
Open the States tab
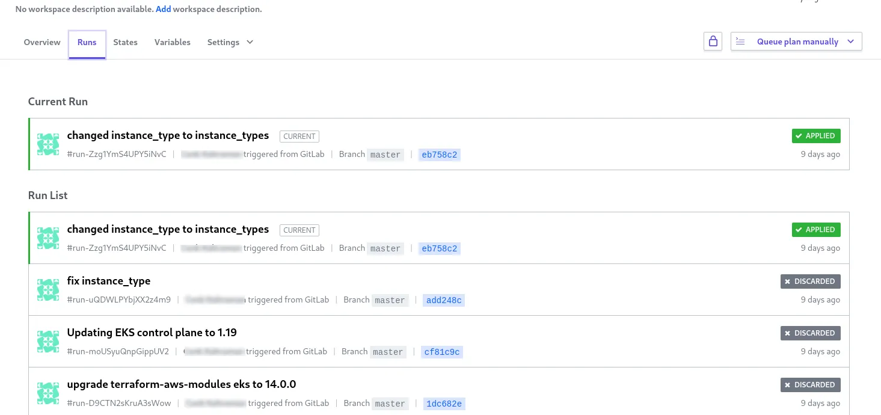click(x=125, y=42)
